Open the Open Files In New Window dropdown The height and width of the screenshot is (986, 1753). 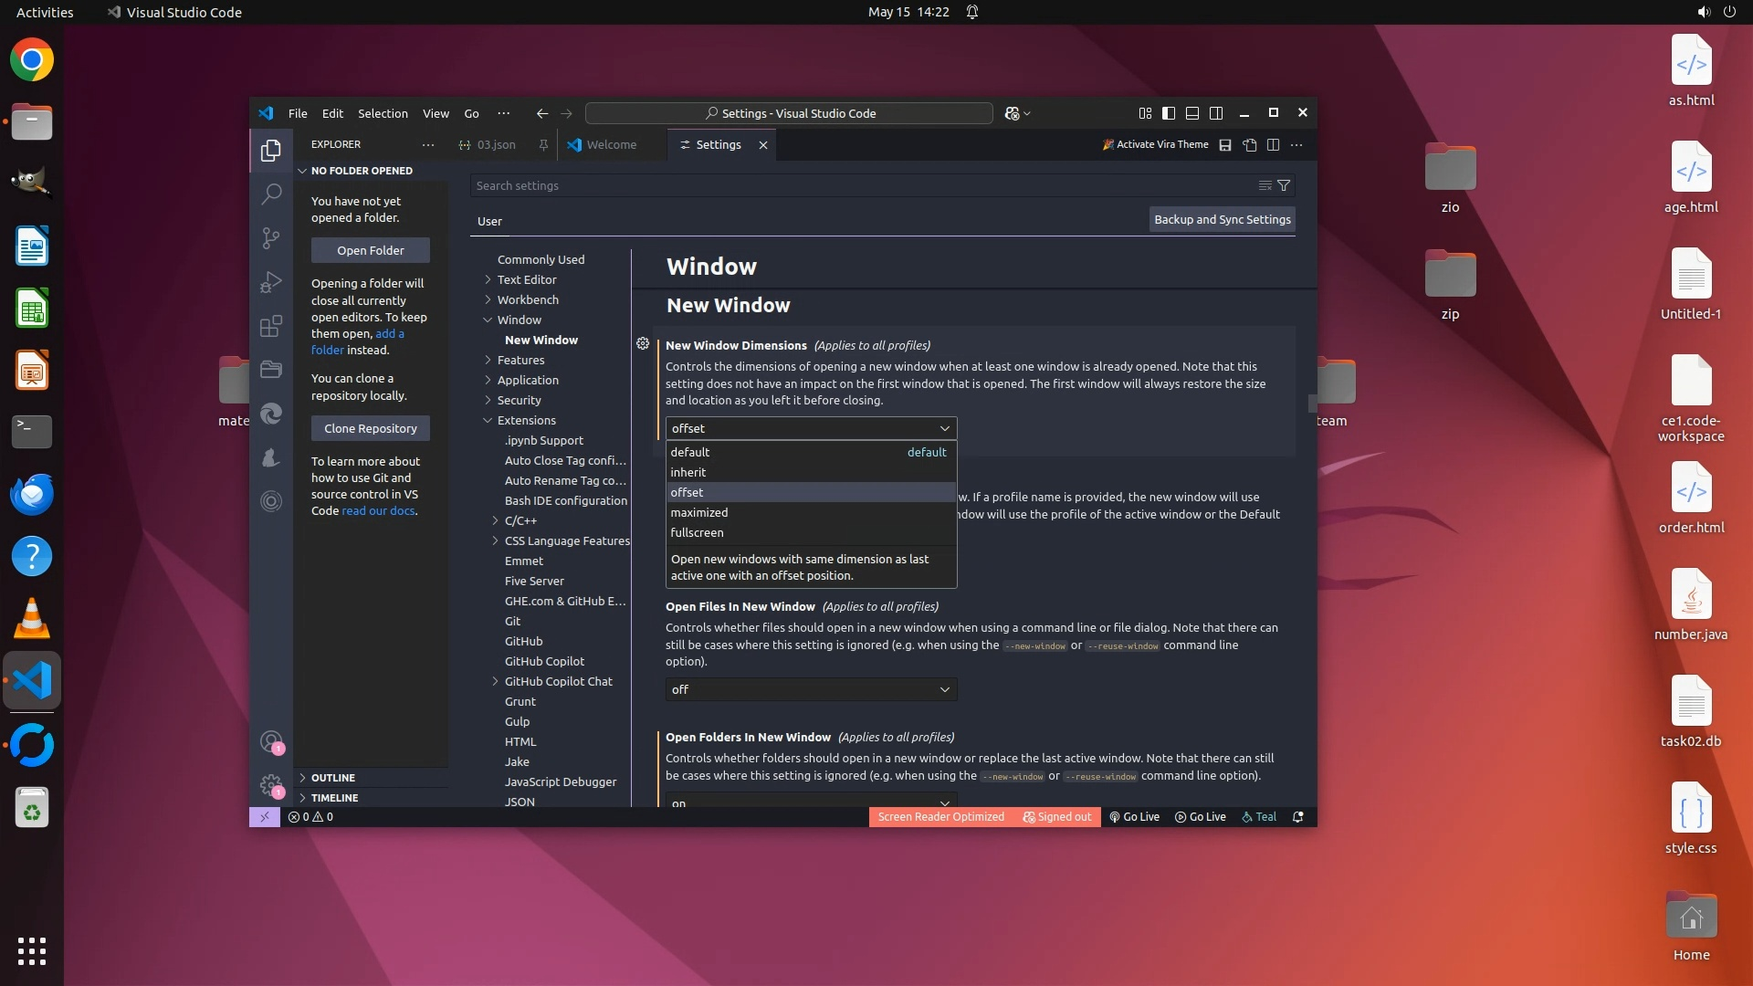point(811,689)
